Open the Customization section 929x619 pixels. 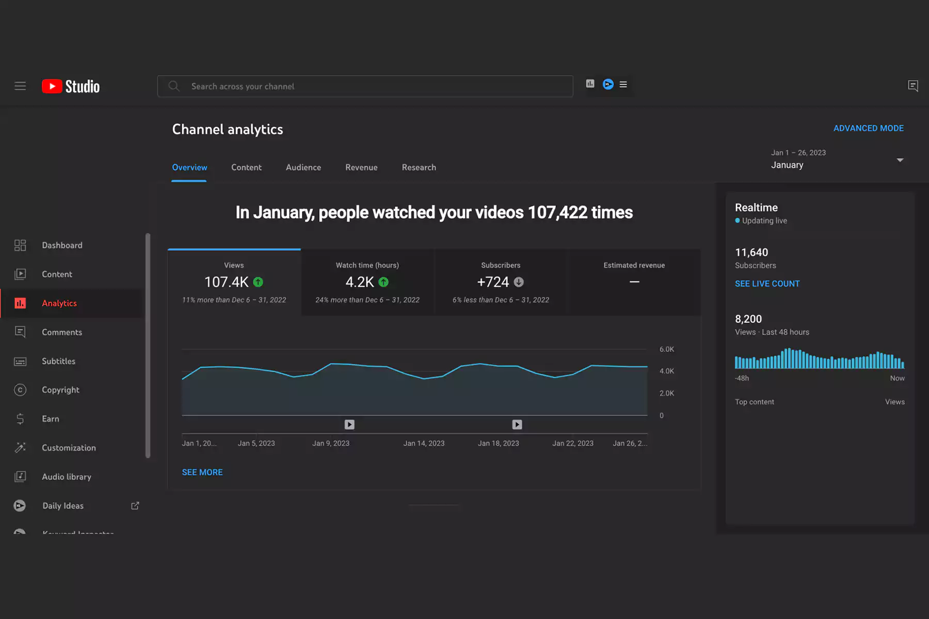[69, 448]
